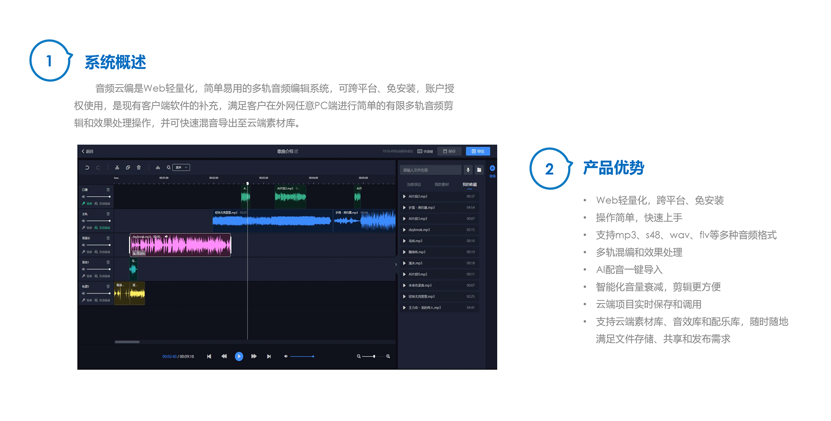Switch to the 我的收藏 tab
Viewport: 831px width, 421px height.
click(x=470, y=184)
